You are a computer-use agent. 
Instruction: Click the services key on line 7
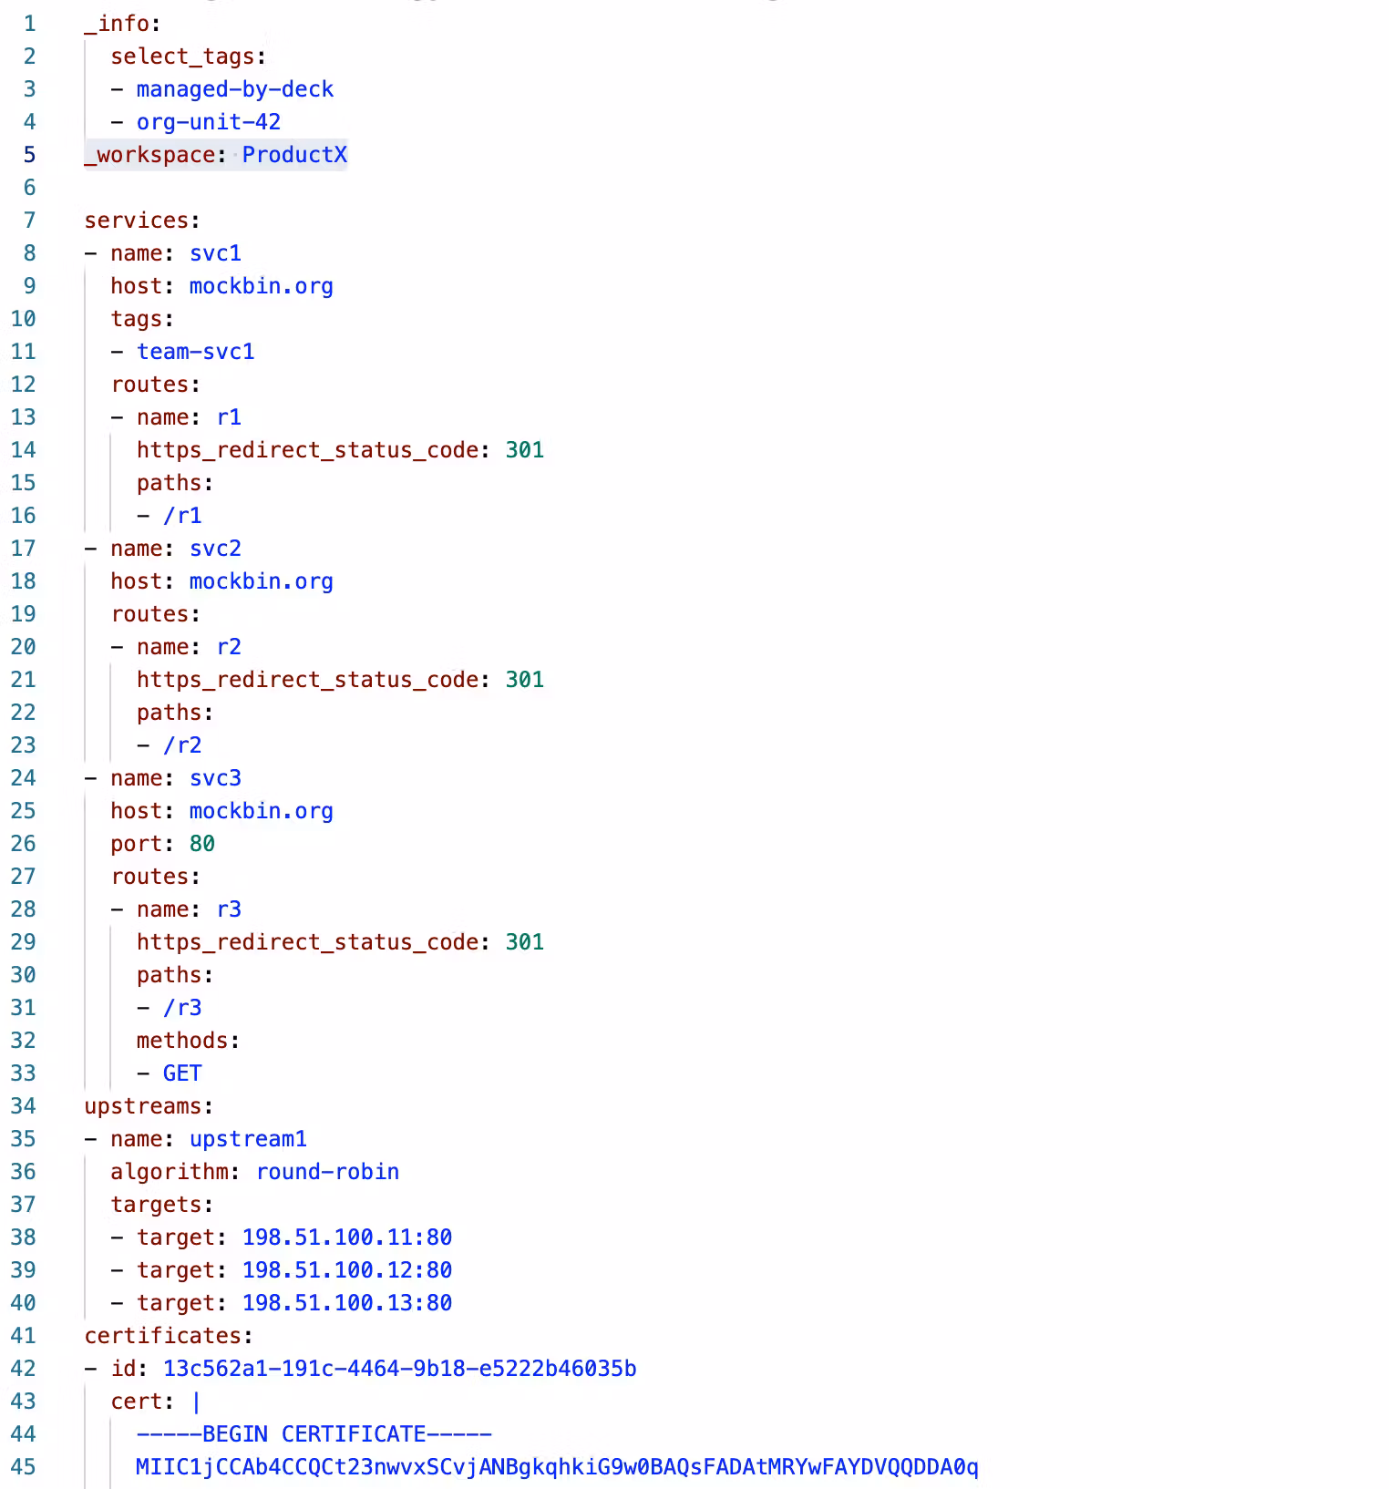pyautogui.click(x=137, y=221)
